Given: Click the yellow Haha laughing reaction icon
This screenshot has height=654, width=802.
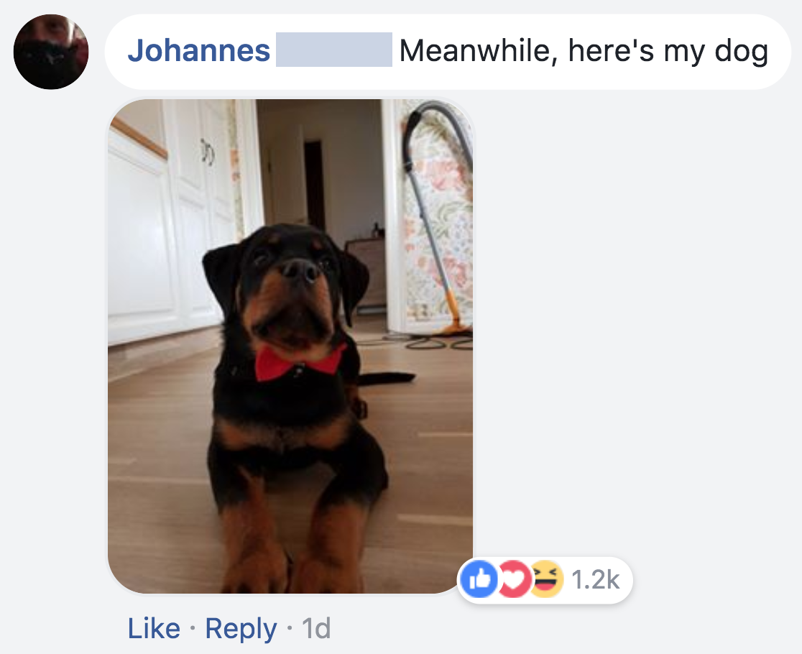Looking at the screenshot, I should click(548, 579).
